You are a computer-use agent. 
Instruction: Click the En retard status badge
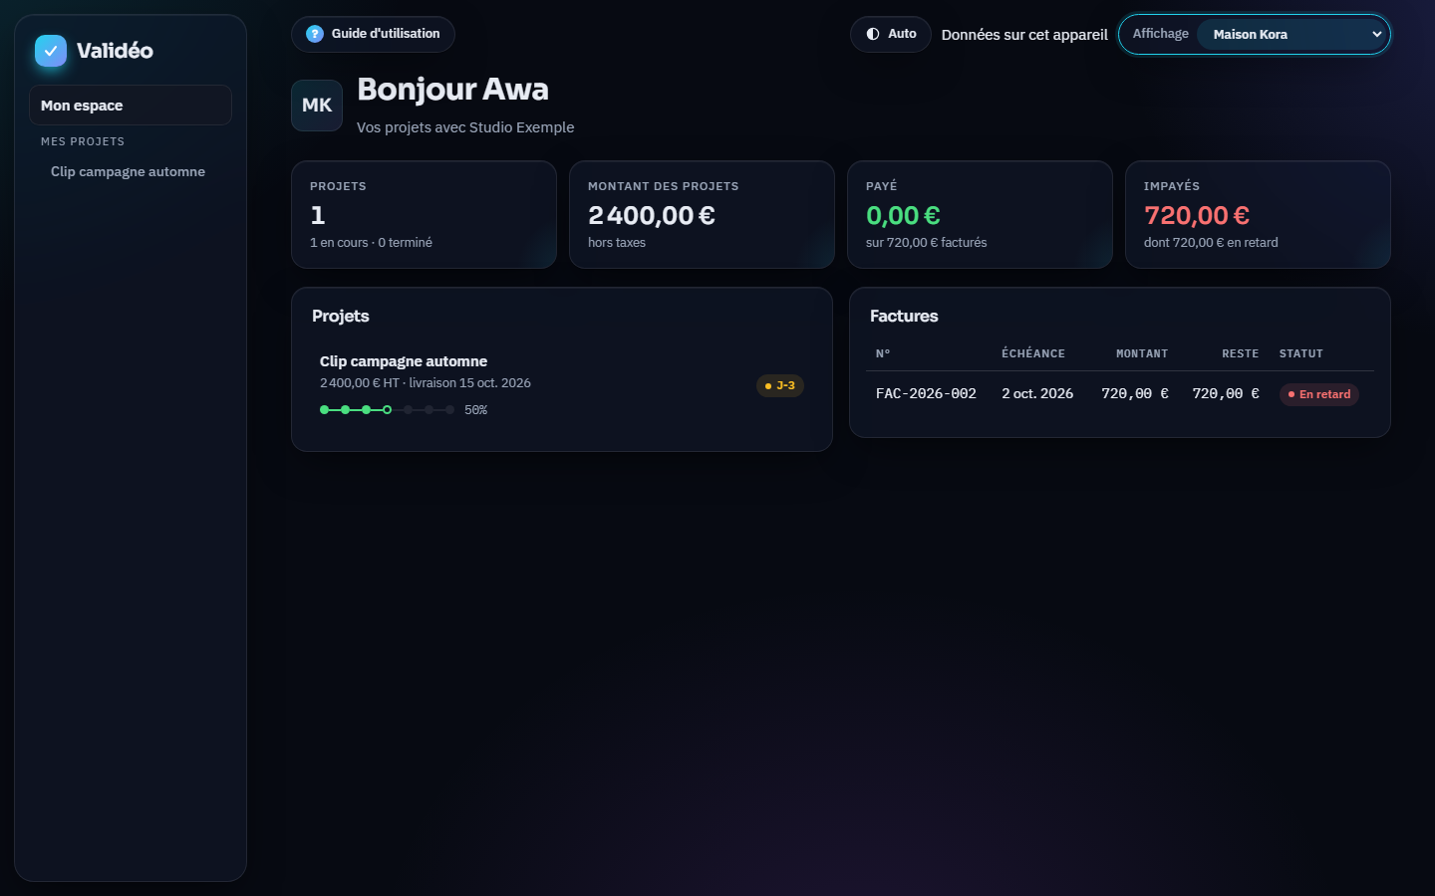[1319, 394]
